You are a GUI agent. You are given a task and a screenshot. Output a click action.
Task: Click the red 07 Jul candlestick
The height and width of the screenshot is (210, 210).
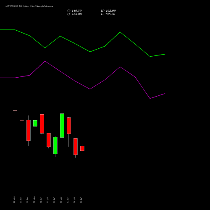[69, 126]
